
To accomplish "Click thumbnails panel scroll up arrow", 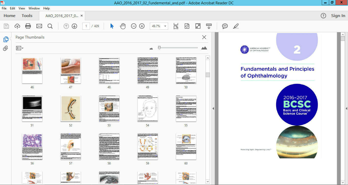I will tap(208, 58).
